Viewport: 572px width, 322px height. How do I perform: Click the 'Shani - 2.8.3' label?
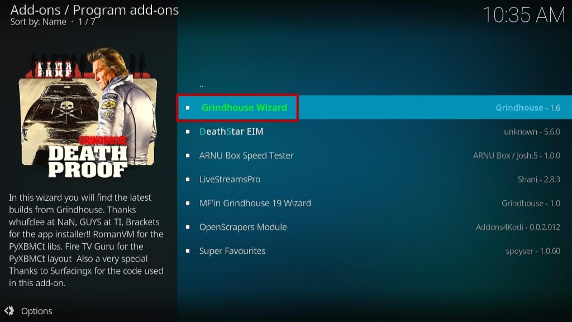click(x=539, y=179)
